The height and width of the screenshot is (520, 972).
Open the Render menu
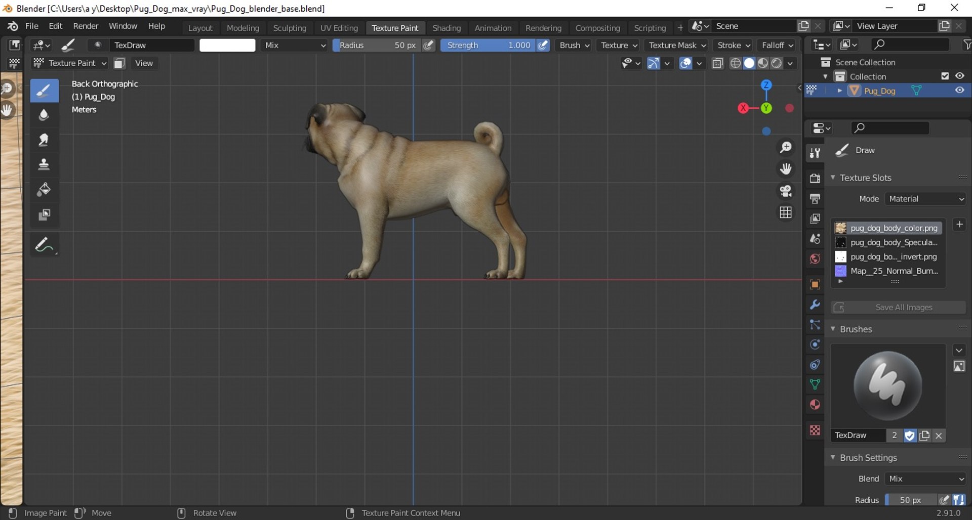[x=86, y=26]
